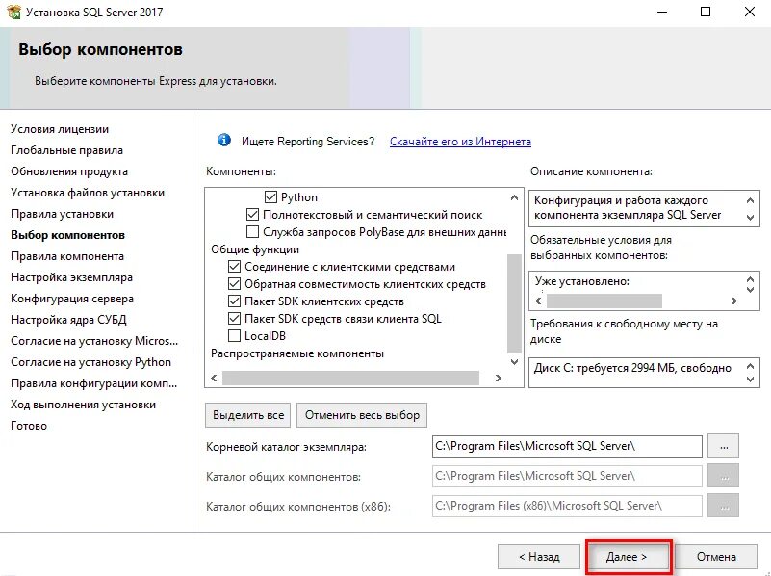Select the Установка файлов установки step

tap(88, 193)
